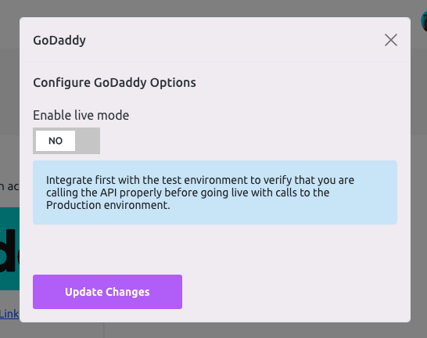The image size is (427, 338).
Task: Click the Configure GoDaddy Options heading
Action: coord(114,82)
